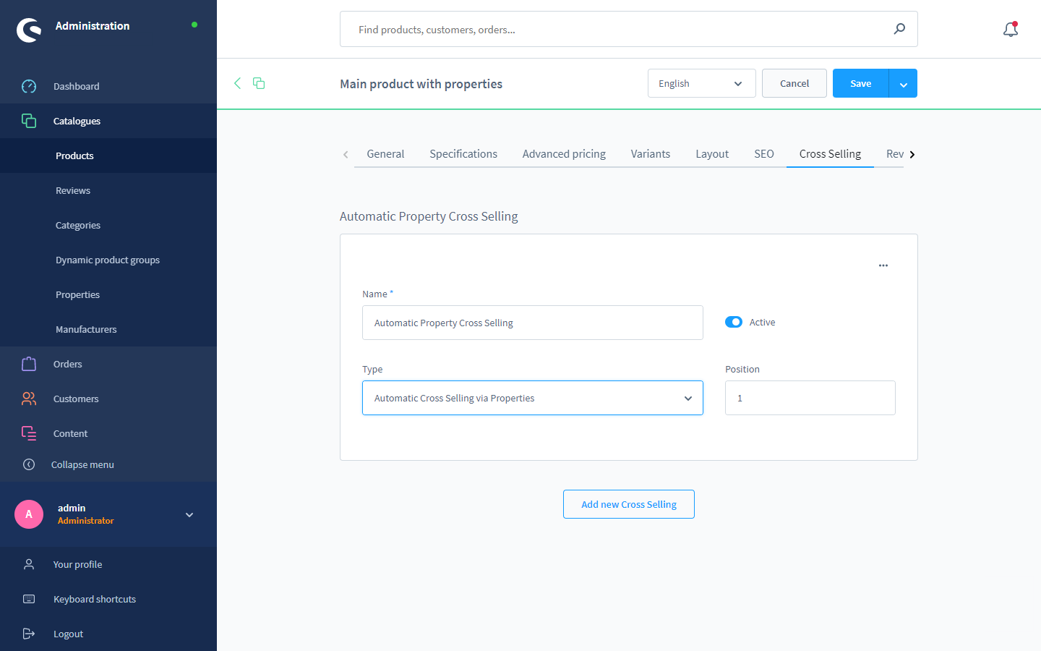Click the Cancel button
The image size is (1041, 651).
pos(794,83)
